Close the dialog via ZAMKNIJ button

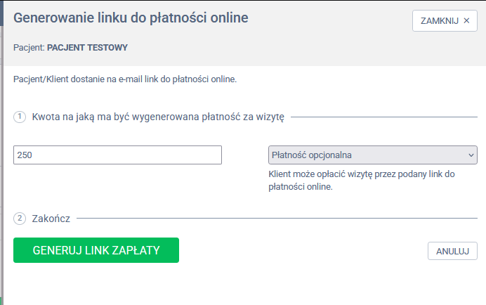pyautogui.click(x=445, y=21)
